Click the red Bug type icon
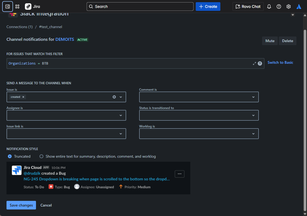 (51, 187)
